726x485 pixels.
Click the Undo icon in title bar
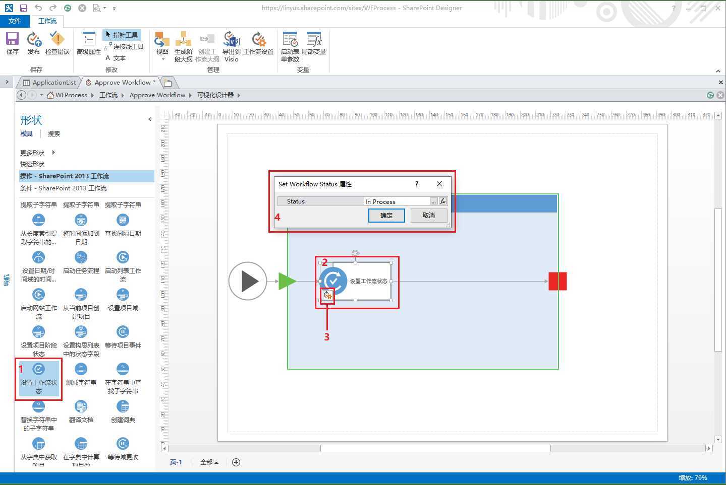(38, 8)
